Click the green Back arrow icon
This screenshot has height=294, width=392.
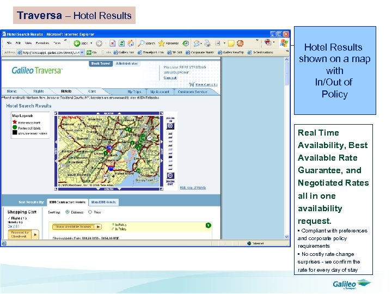click(x=77, y=44)
